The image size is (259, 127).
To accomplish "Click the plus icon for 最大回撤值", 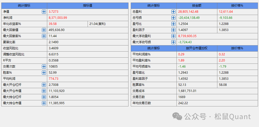I will click(x=44, y=30).
